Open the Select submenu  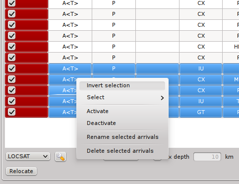point(122,97)
